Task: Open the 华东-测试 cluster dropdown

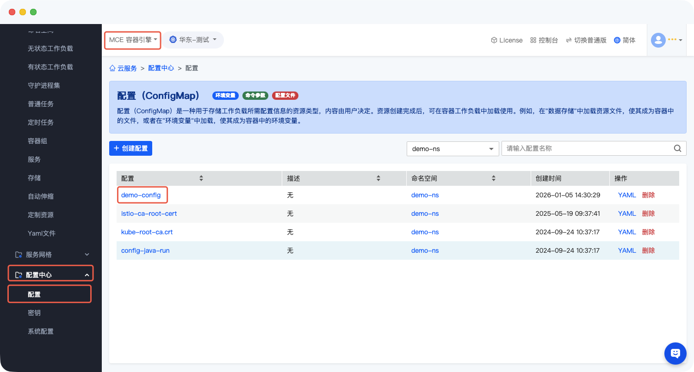Action: [x=193, y=40]
